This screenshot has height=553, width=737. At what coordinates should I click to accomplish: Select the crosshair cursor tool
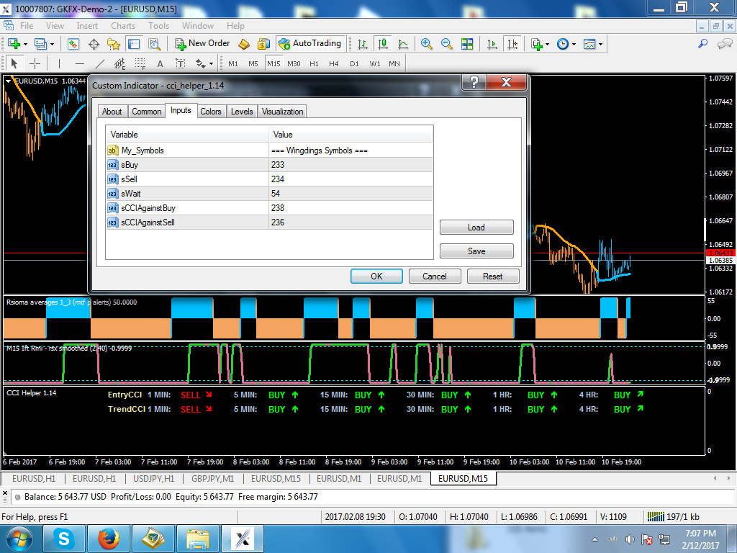pyautogui.click(x=35, y=63)
